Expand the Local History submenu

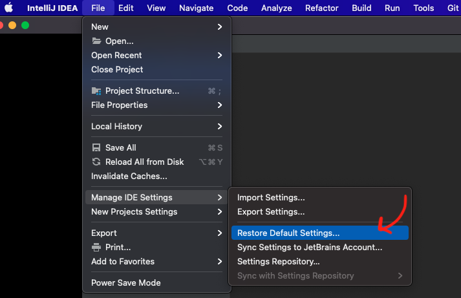156,126
